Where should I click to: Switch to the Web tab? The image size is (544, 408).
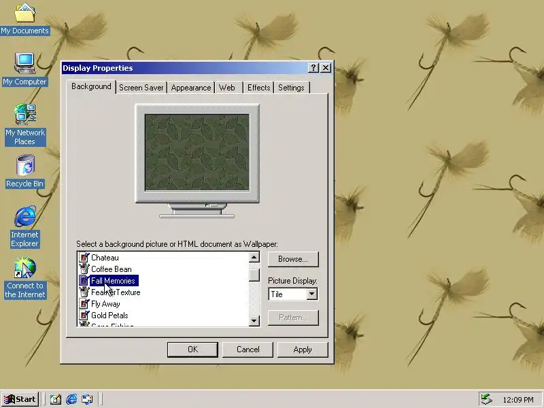pos(227,88)
